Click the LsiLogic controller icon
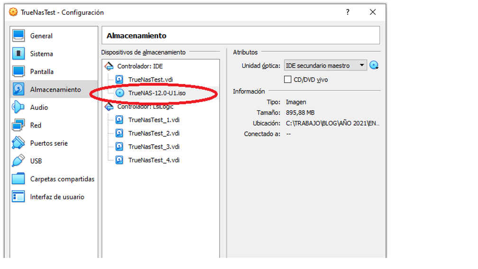This screenshot has width=478, height=269. [x=109, y=106]
